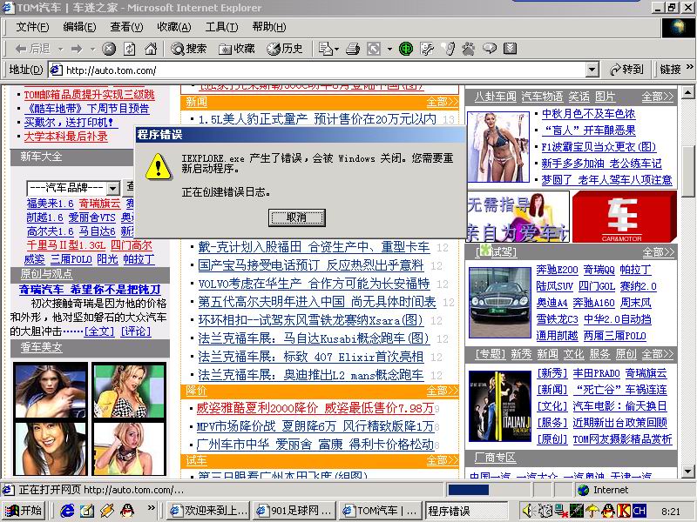Click the 转到 Go button
The image size is (697, 522).
(x=626, y=70)
